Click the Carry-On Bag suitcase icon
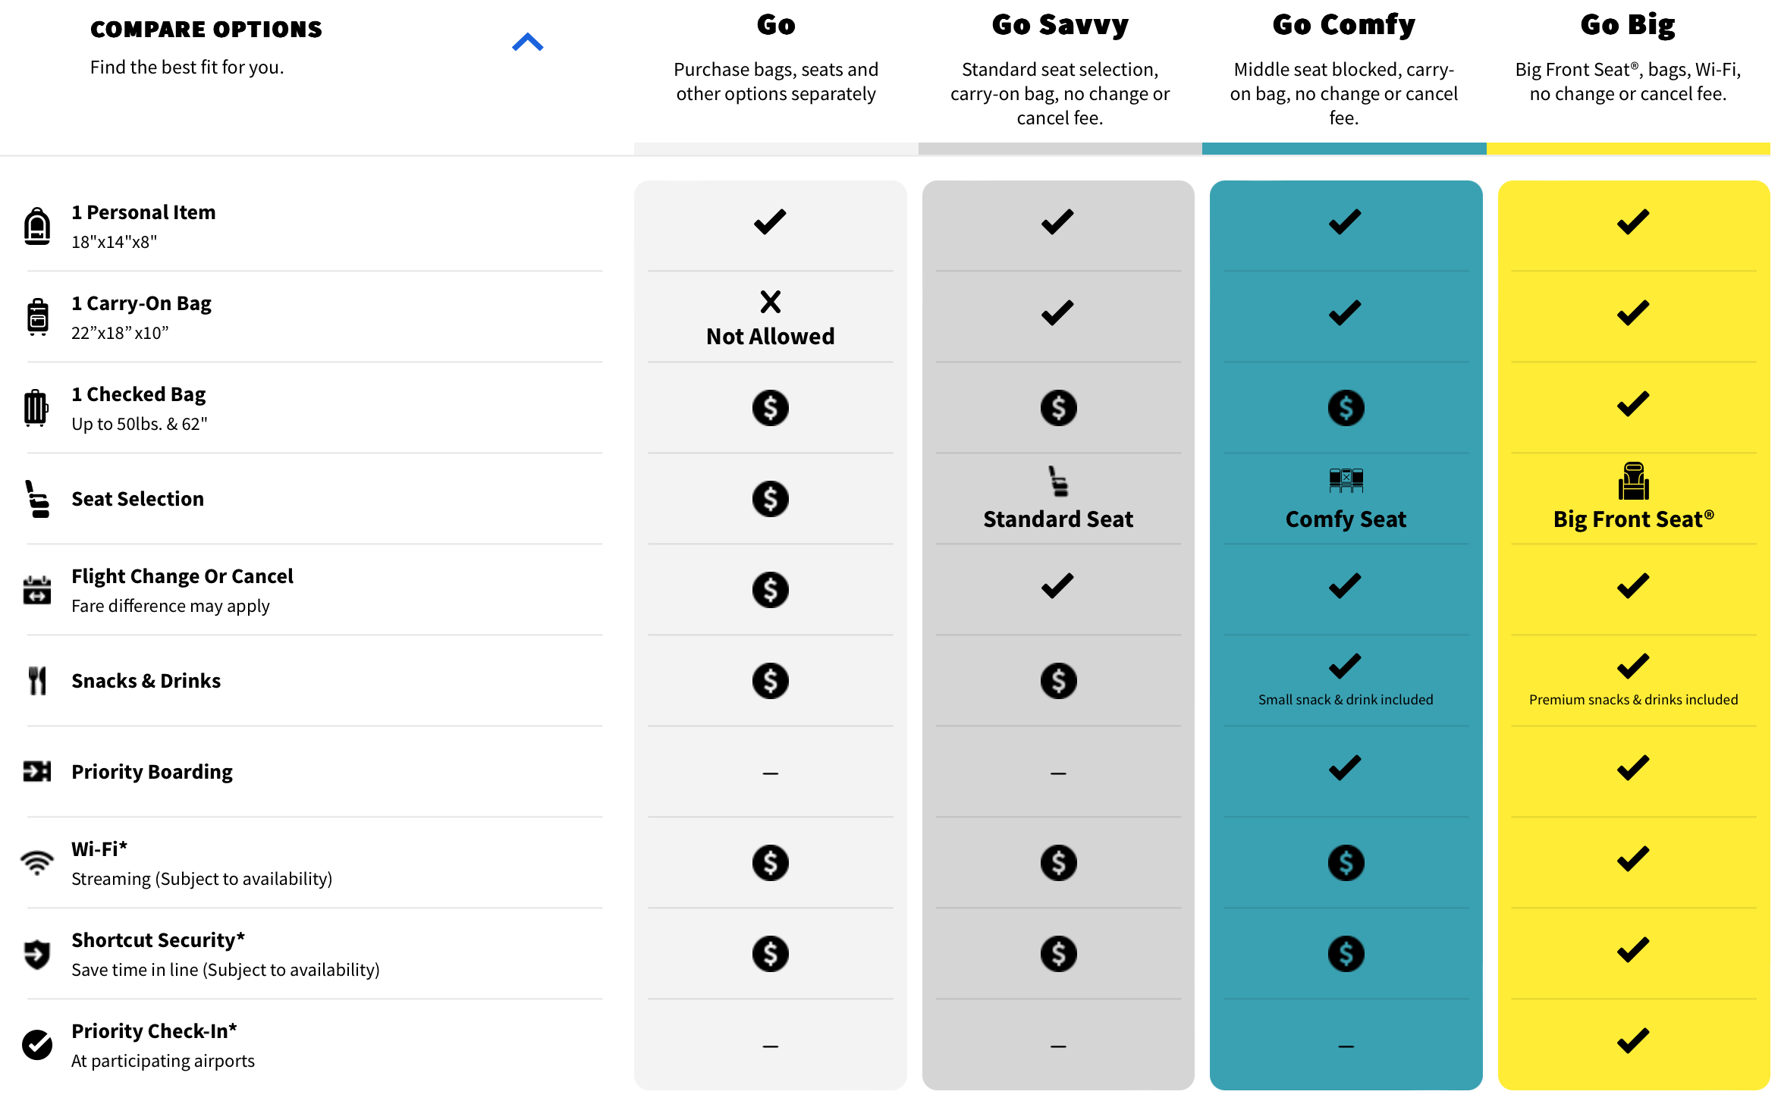The height and width of the screenshot is (1104, 1781). coord(37,317)
